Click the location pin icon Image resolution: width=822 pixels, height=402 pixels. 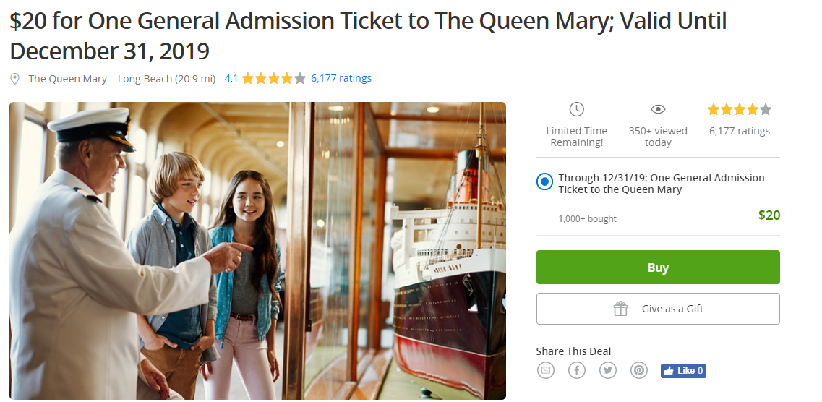pyautogui.click(x=14, y=79)
